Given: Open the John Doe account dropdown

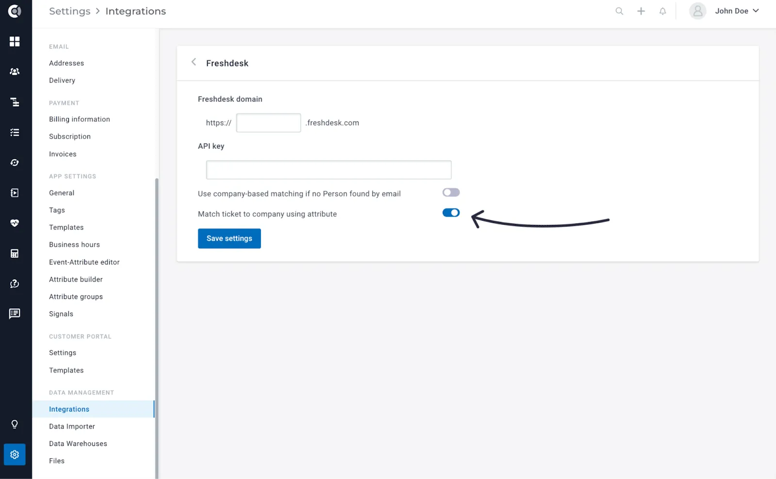Looking at the screenshot, I should tap(737, 11).
